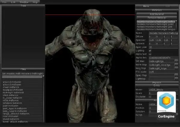Select the hellknight/gob2 material entry
The height and width of the screenshot is (127, 180).
(155, 24)
